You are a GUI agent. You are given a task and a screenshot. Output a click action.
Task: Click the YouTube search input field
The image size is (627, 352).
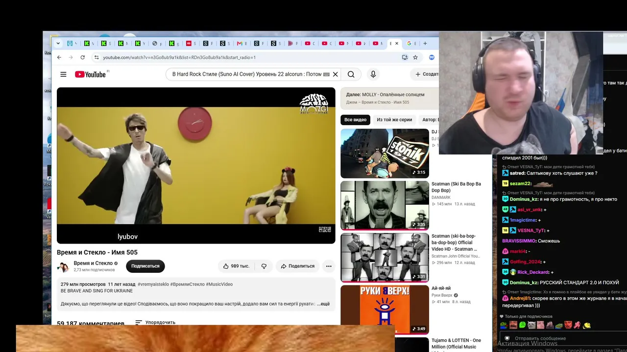(247, 74)
